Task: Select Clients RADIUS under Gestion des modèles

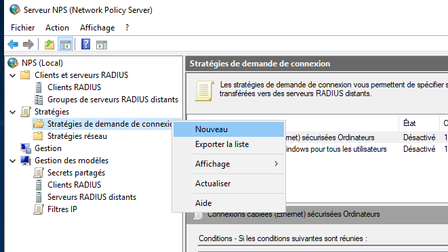Action: (x=75, y=185)
